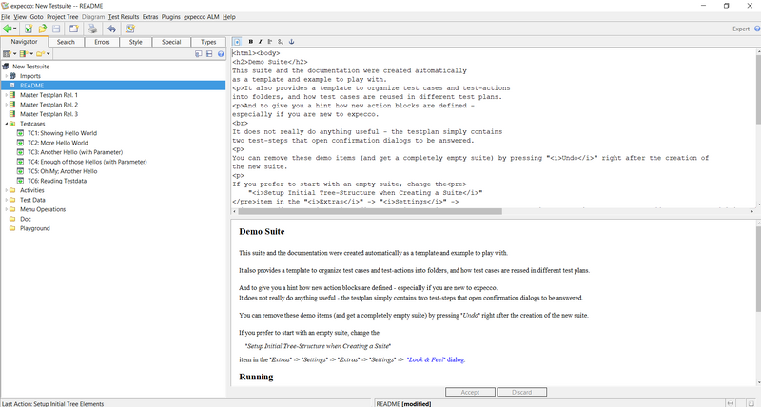Collapse the Testcases folder
The image size is (761, 407).
7,124
